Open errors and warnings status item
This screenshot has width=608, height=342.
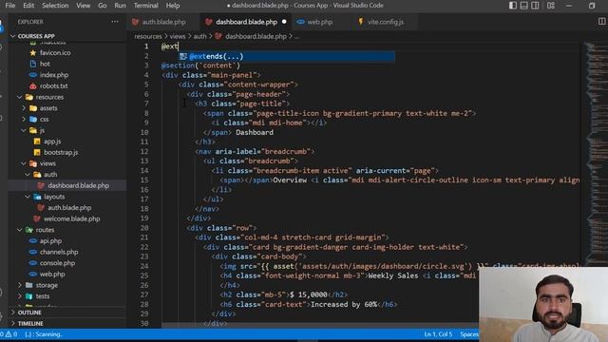click(9, 334)
